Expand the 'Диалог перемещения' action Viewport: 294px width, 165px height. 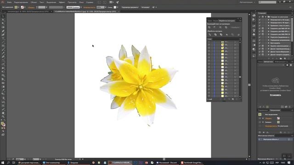[268, 49]
